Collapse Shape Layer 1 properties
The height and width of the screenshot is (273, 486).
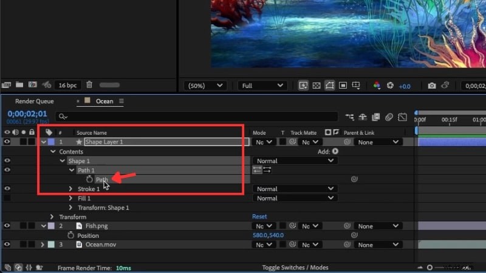(x=43, y=142)
